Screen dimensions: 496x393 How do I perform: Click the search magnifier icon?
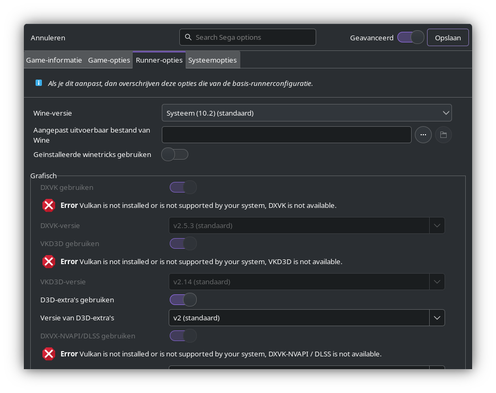pos(188,37)
